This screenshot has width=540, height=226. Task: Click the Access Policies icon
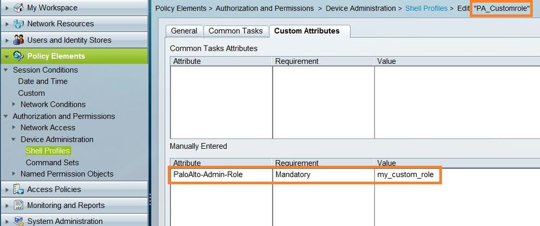coord(19,189)
